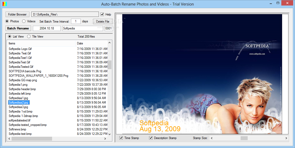Select file Softpedia GG map.png
295x148 pixels.
pyautogui.click(x=23, y=80)
